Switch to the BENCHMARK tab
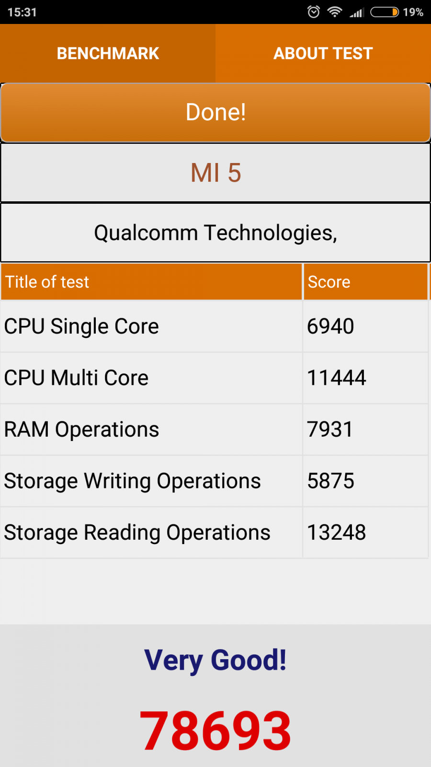 point(108,53)
